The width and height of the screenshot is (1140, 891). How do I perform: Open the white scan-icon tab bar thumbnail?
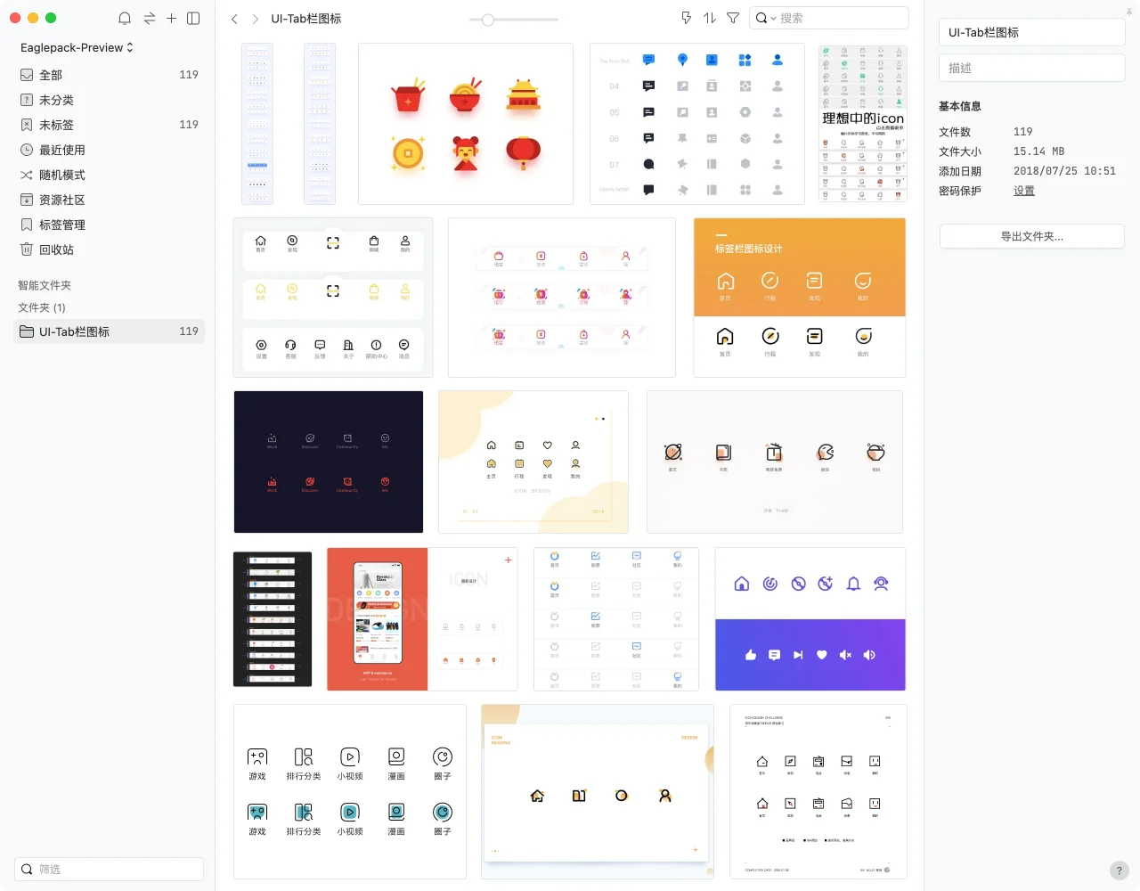click(333, 298)
